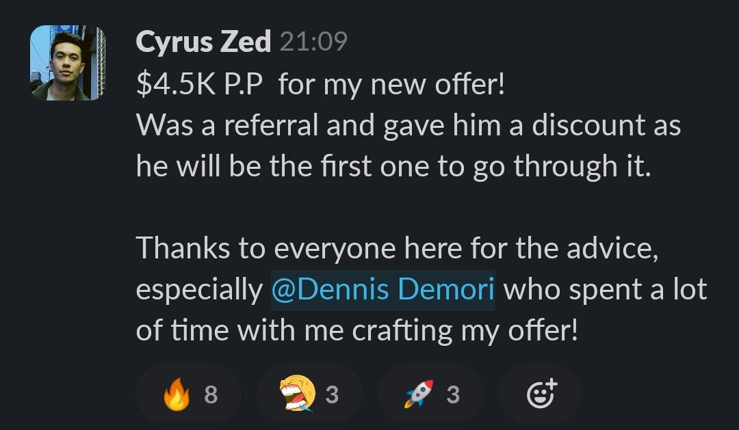This screenshot has width=739, height=430.
Task: Toggle the rocket reaction pill counter
Action: tap(431, 393)
